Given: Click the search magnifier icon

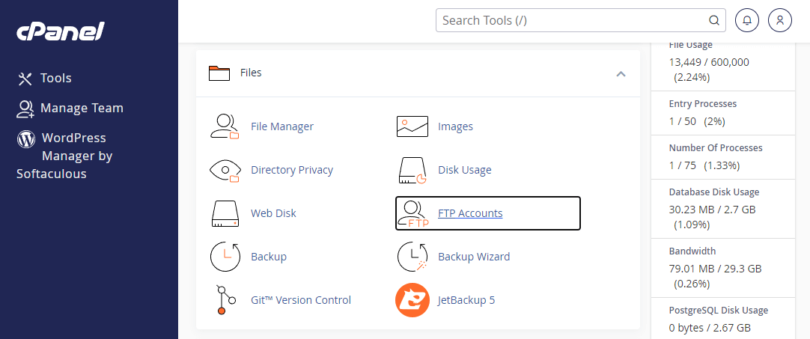Looking at the screenshot, I should (714, 20).
